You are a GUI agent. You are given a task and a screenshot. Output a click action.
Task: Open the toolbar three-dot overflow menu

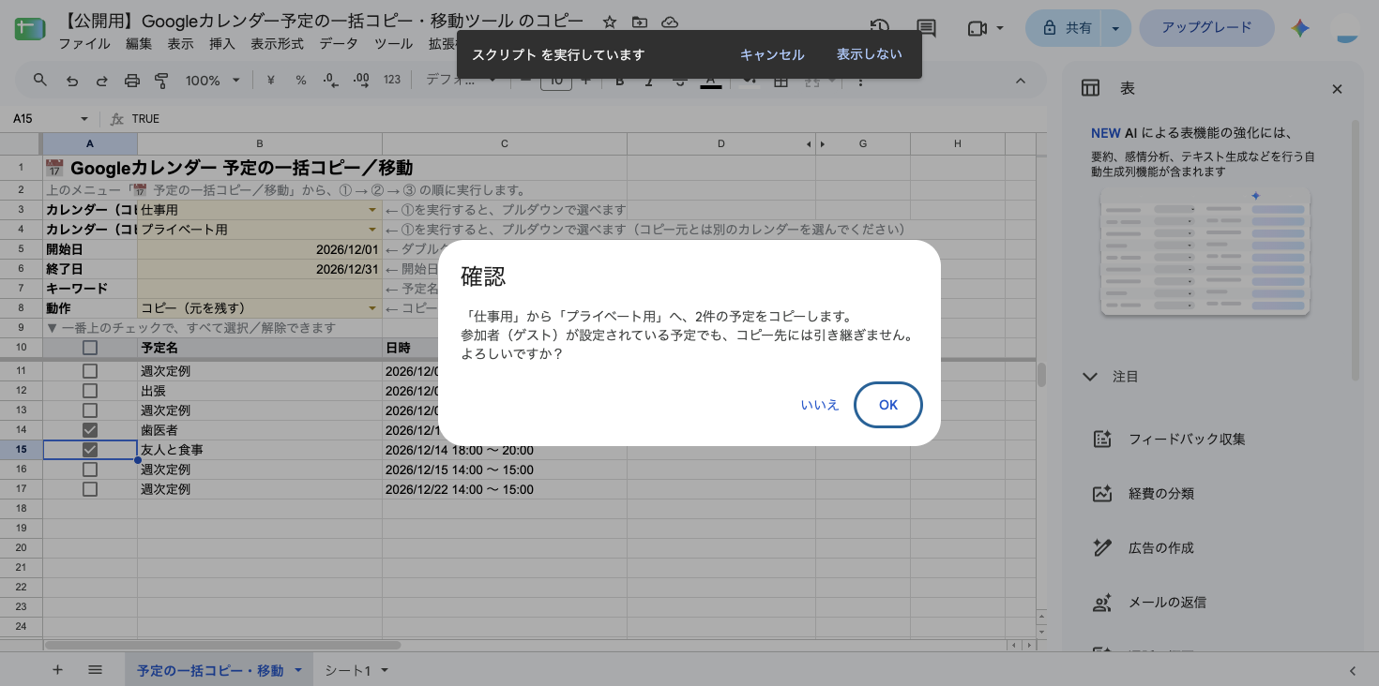[x=860, y=81]
